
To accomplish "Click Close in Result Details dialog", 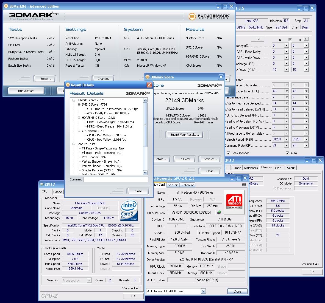I will pyautogui.click(x=138, y=191).
